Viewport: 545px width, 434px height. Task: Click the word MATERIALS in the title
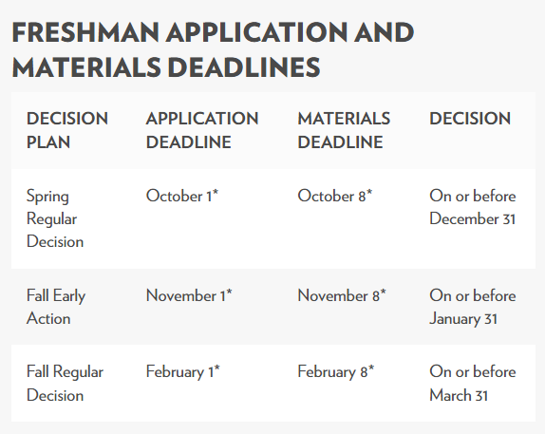tap(86, 67)
